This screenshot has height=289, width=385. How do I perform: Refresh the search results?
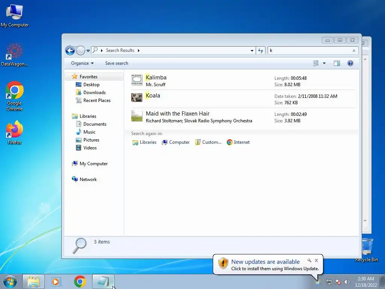click(x=261, y=51)
